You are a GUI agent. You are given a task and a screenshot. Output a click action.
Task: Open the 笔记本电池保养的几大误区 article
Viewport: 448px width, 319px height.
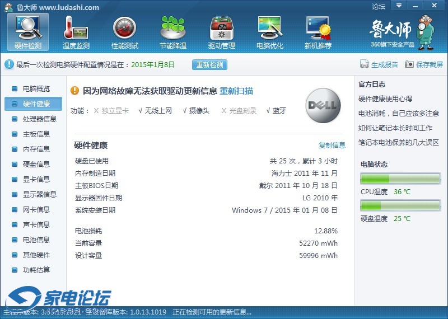click(x=399, y=143)
